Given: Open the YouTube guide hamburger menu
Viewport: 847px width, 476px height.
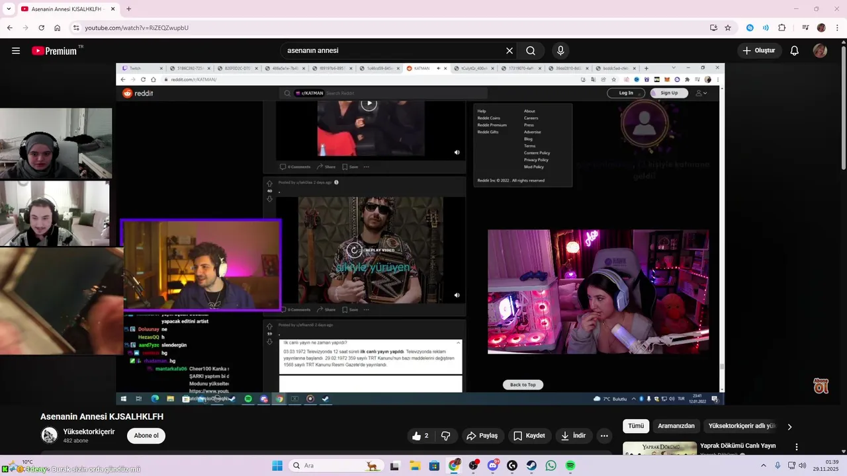Looking at the screenshot, I should 16,51.
